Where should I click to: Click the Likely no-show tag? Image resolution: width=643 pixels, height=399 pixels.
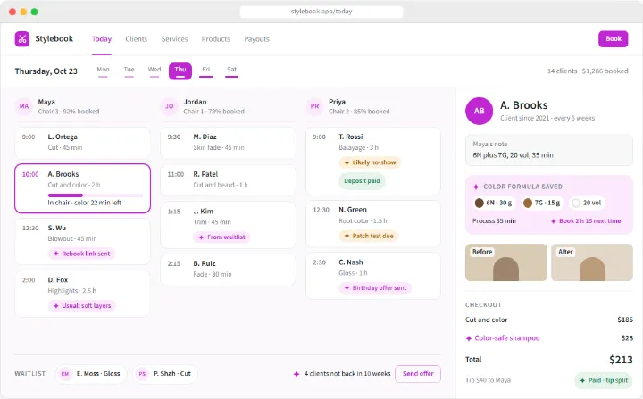tap(370, 162)
